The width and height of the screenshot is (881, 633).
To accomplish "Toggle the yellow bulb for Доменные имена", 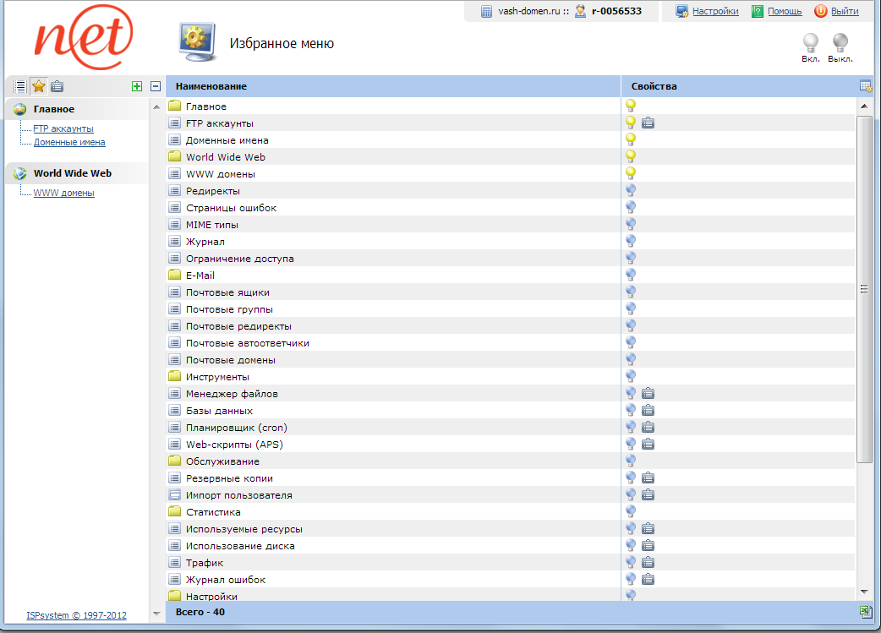I will tap(630, 140).
